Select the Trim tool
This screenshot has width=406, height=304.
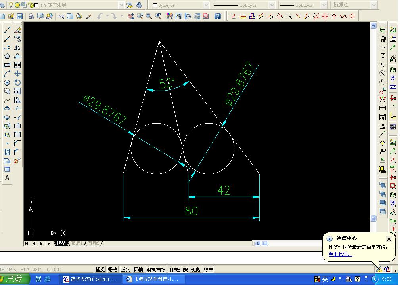coord(17,108)
